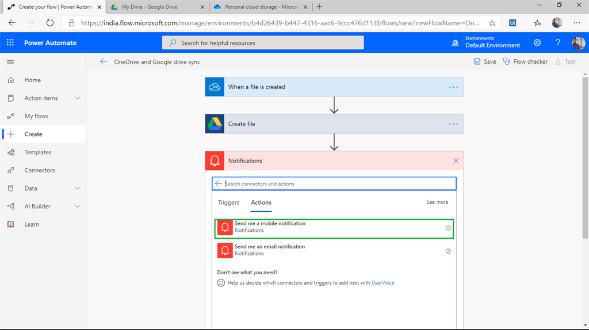
Task: Click the Home icon in sidebar
Action: (11, 80)
